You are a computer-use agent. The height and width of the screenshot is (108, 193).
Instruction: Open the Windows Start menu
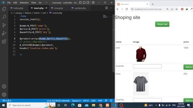point(3,105)
